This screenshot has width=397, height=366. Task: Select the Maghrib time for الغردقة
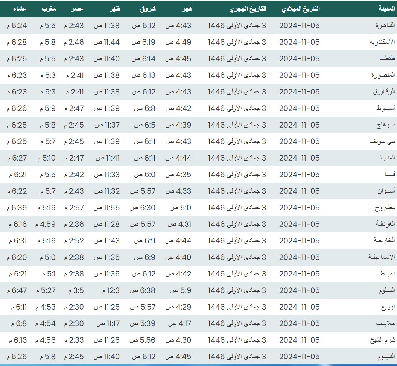46,224
